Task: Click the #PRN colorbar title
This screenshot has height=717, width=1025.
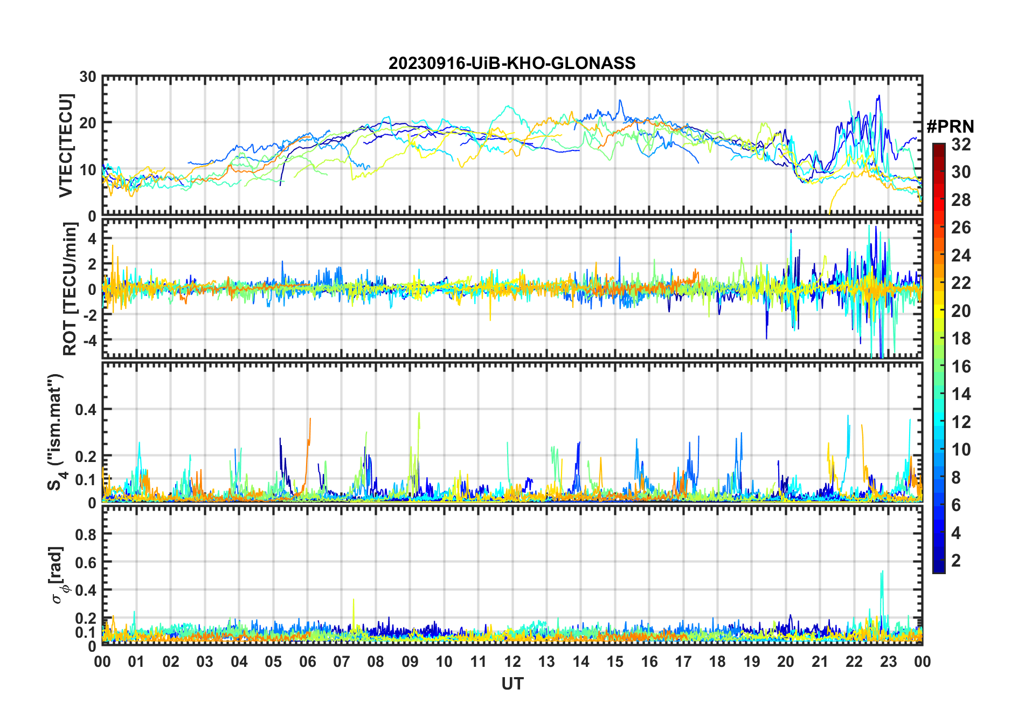Action: (950, 127)
